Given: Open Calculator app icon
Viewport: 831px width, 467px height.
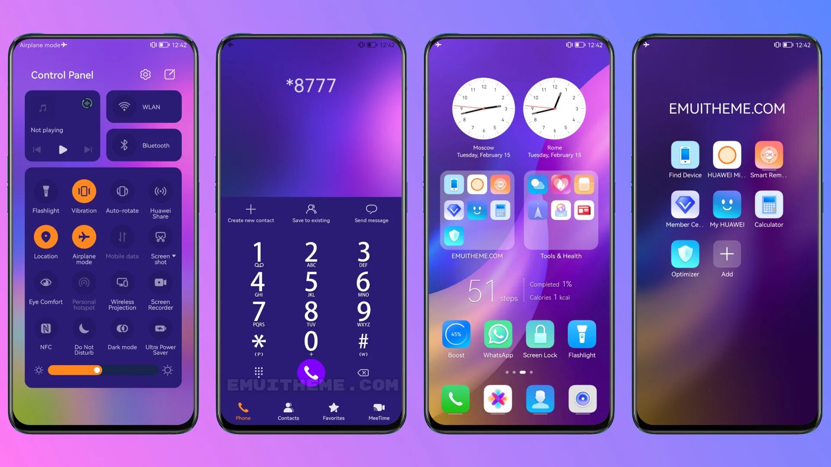Looking at the screenshot, I should pyautogui.click(x=768, y=205).
